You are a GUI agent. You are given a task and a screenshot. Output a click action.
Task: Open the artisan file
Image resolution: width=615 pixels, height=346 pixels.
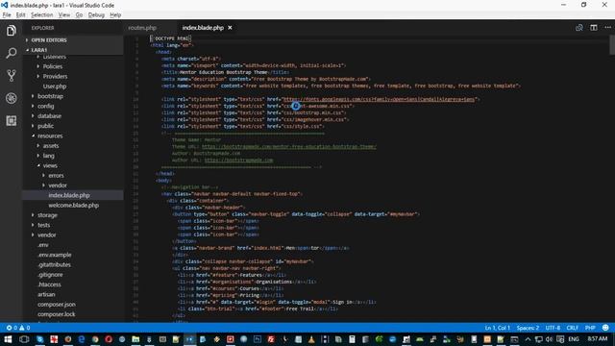(x=46, y=294)
